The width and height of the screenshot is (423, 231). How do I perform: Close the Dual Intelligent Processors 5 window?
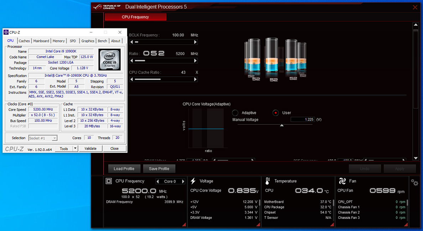(415, 7)
